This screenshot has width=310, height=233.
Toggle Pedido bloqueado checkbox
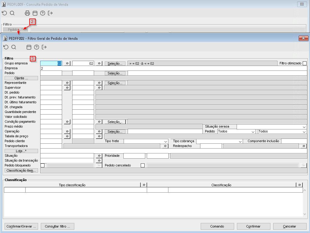tap(43, 165)
